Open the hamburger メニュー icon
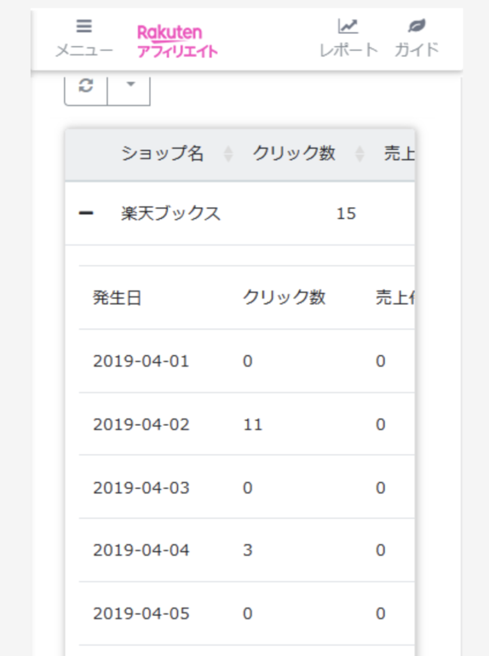The height and width of the screenshot is (656, 489). [84, 27]
